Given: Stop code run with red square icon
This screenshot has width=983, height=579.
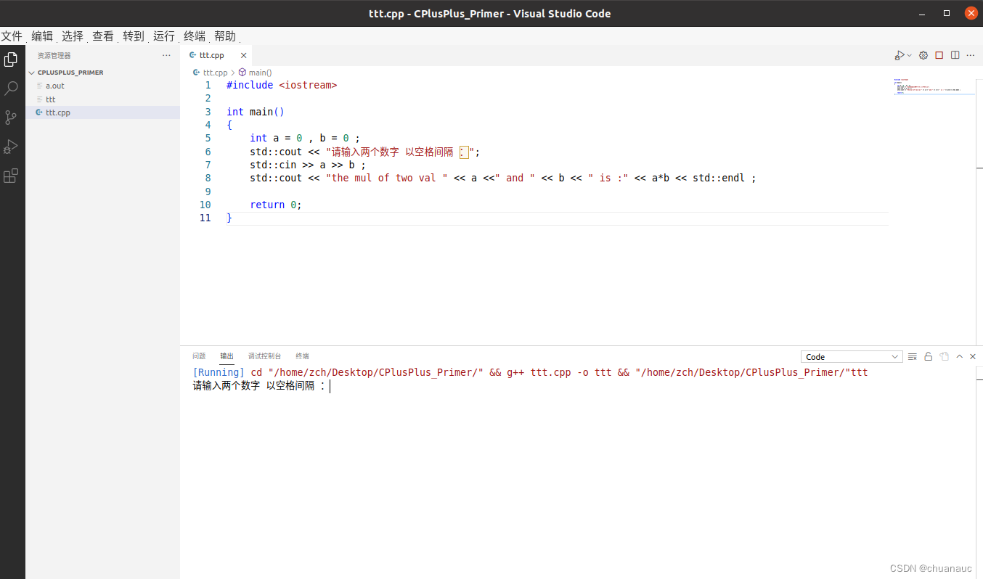Looking at the screenshot, I should click(x=939, y=55).
